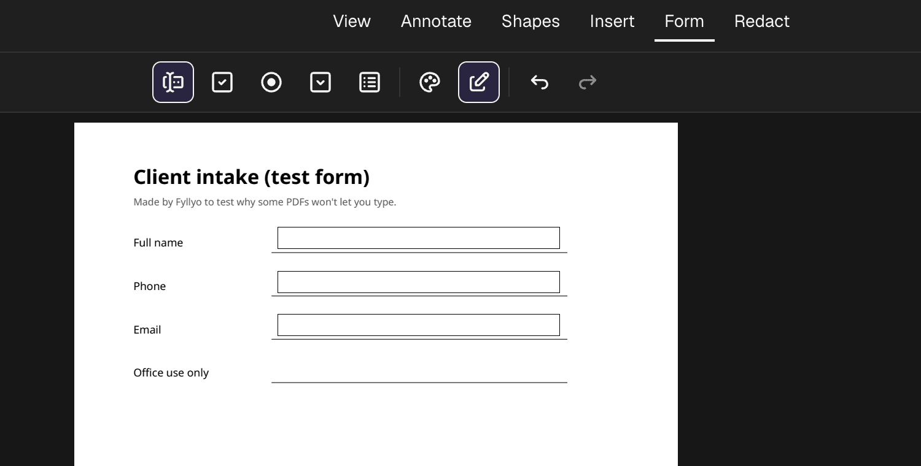Click the 'Made by Fyllyo' subtitle text

click(x=265, y=202)
